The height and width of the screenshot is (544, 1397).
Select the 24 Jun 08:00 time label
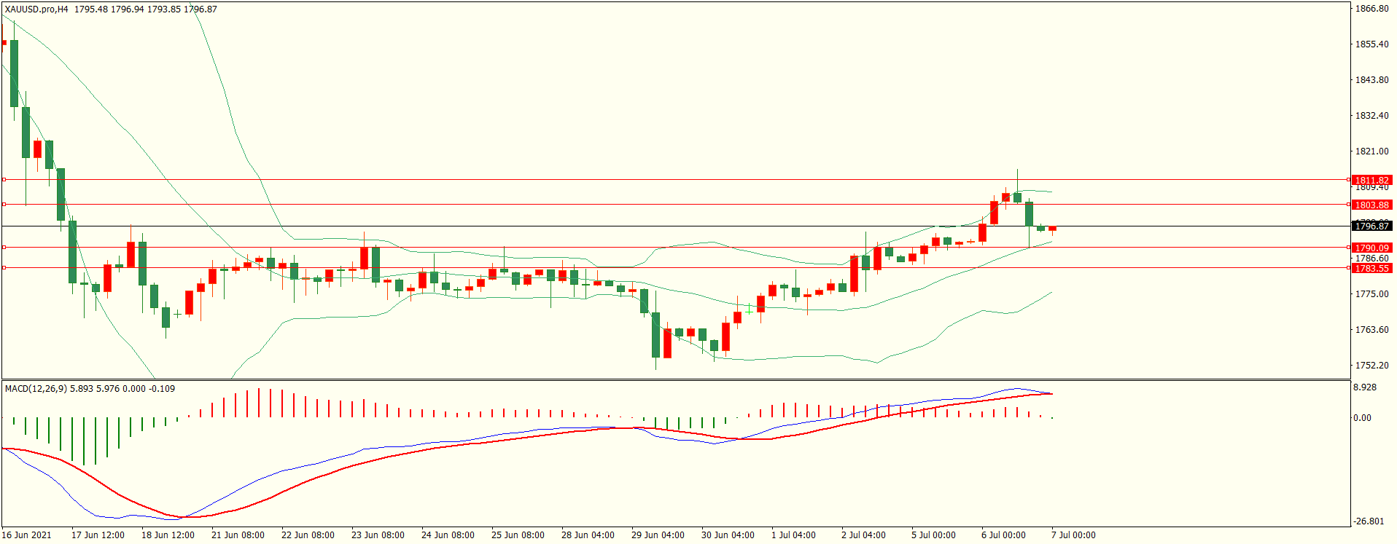pos(448,535)
